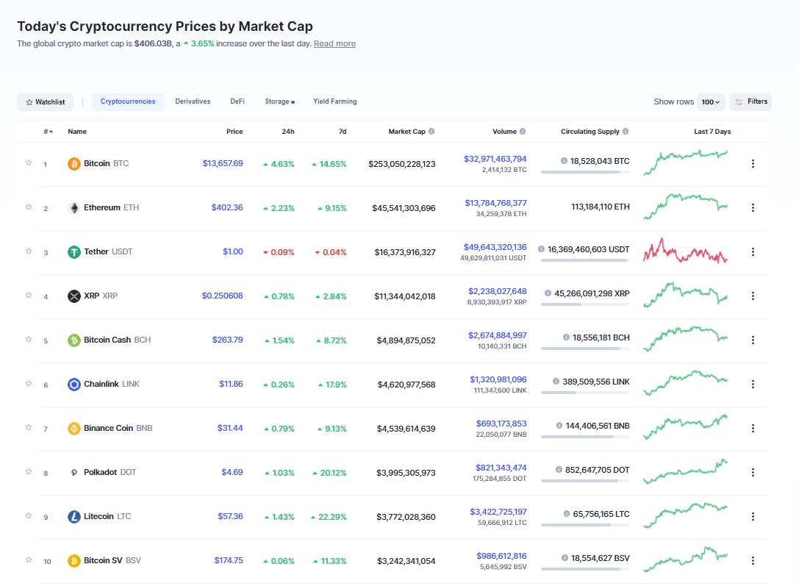The image size is (799, 586).
Task: Switch to the DeFi tab
Action: pos(237,101)
